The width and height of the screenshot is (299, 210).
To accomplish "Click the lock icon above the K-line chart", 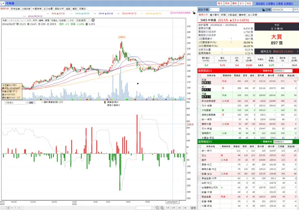I will pyautogui.click(x=194, y=13).
